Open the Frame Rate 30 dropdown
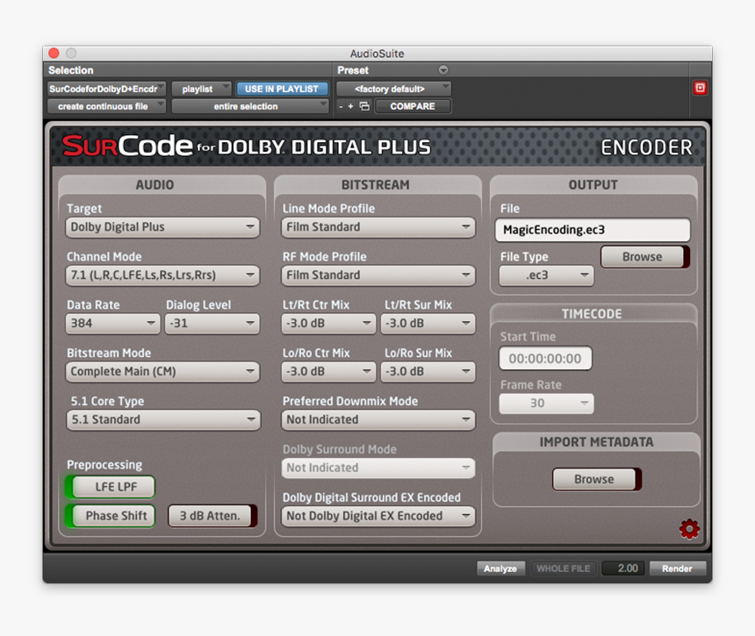The width and height of the screenshot is (755, 636). (547, 404)
